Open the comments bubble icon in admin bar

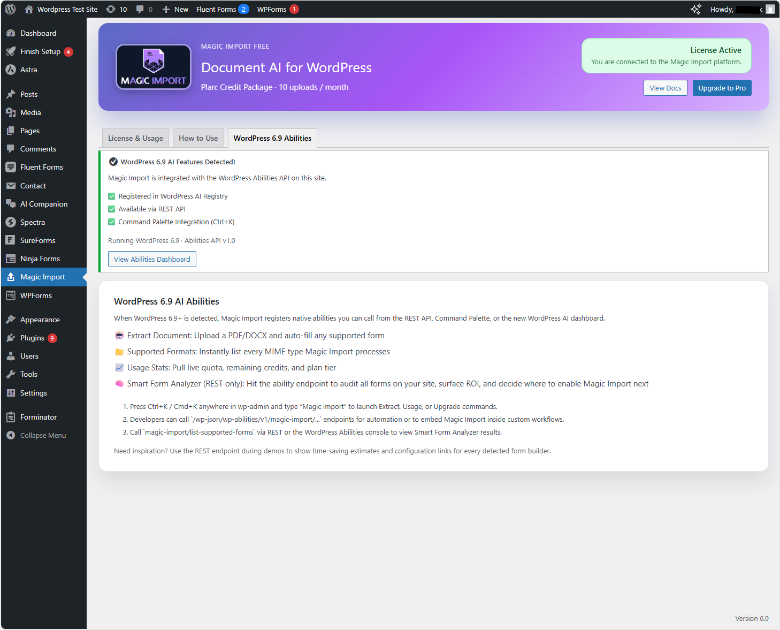coord(140,9)
